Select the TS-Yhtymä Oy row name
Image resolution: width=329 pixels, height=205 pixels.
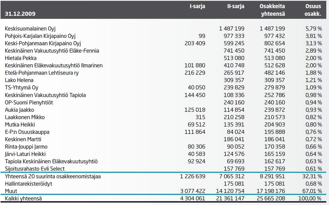22,87
